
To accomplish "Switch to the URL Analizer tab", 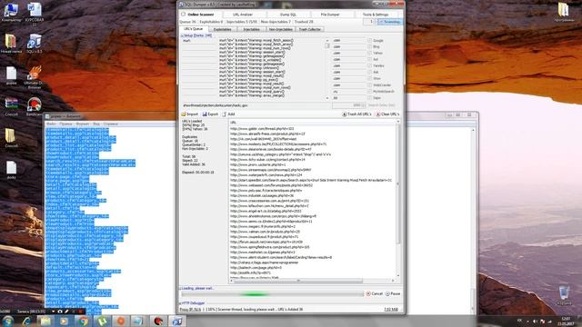I will click(x=243, y=15).
